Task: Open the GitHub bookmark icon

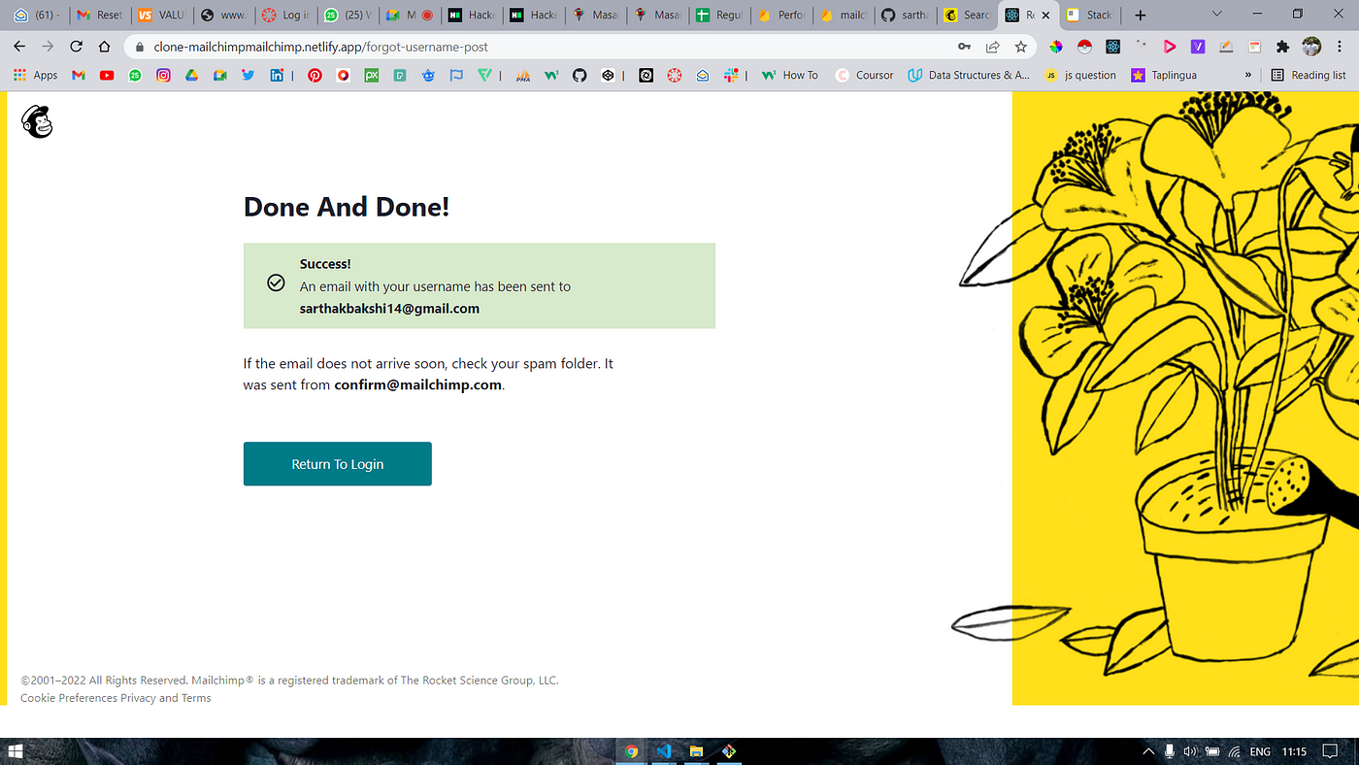Action: (580, 75)
